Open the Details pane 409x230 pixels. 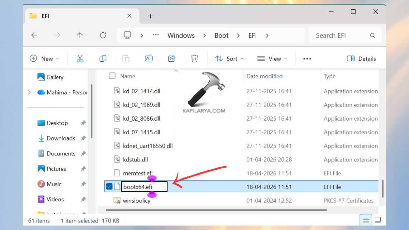coord(361,58)
